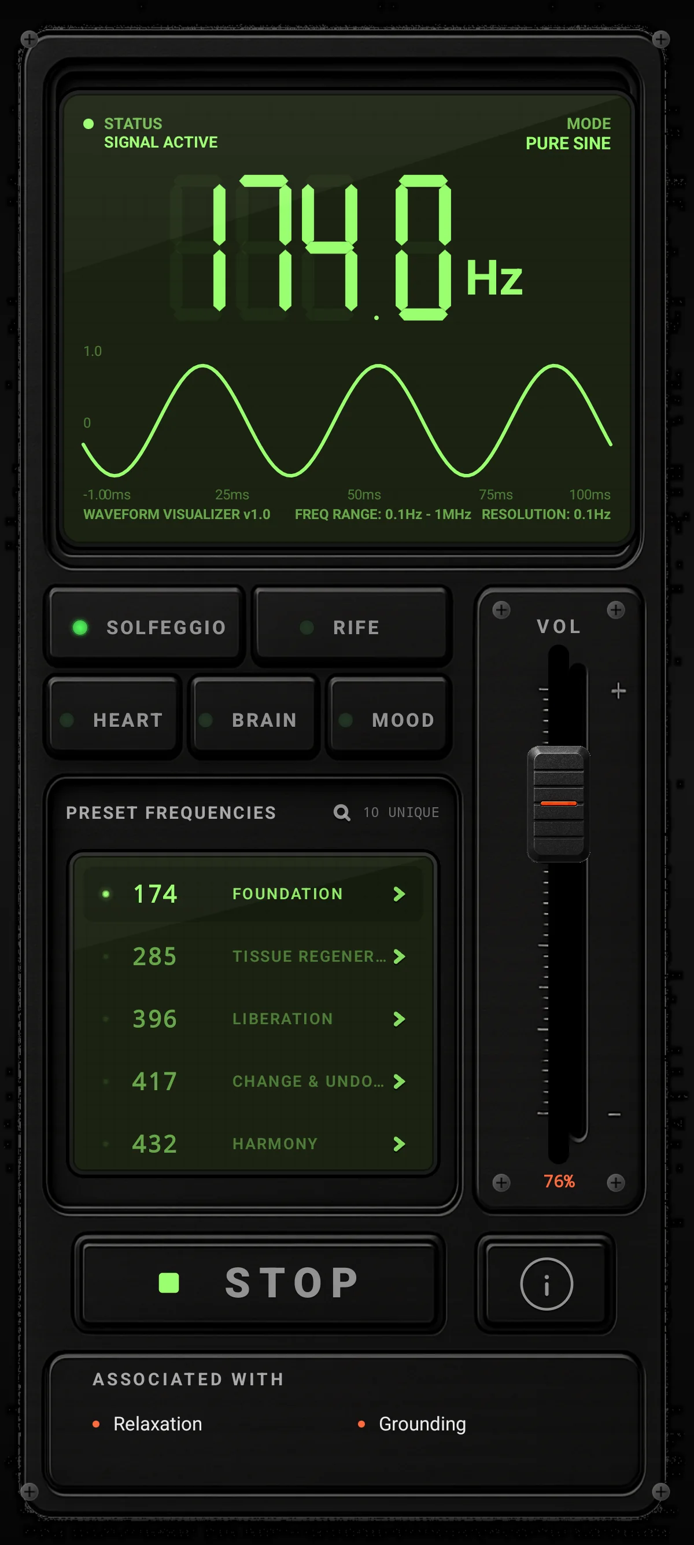Increase volume with the plus icon
Image resolution: width=694 pixels, height=1545 pixels.
tap(618, 691)
